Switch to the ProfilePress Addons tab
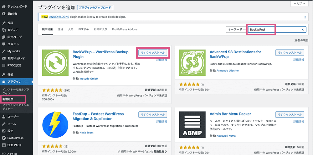Image resolution: width=313 pixels, height=155 pixels. point(125,29)
